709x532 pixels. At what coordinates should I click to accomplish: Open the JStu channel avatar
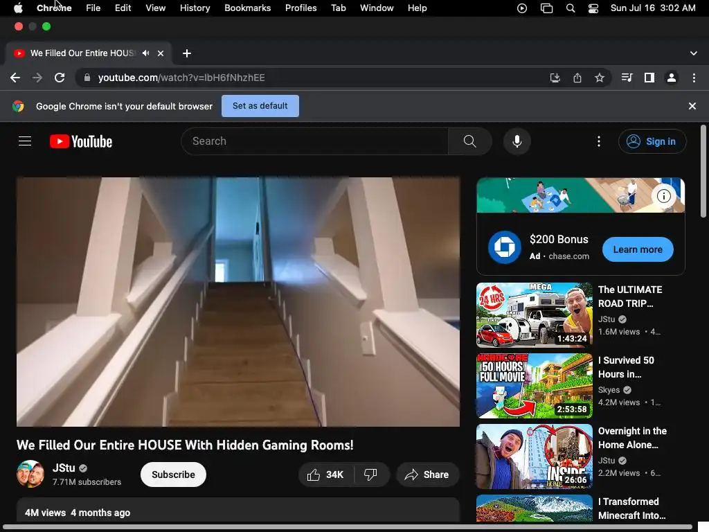point(30,474)
